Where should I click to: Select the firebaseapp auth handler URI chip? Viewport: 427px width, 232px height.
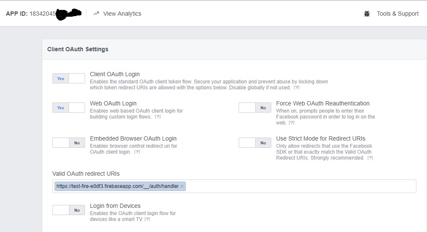click(x=117, y=186)
